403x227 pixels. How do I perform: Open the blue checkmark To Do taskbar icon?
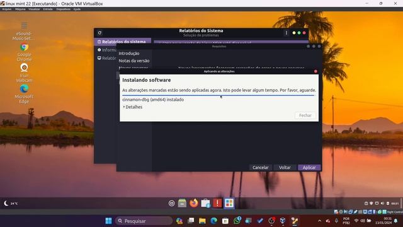coord(260,221)
